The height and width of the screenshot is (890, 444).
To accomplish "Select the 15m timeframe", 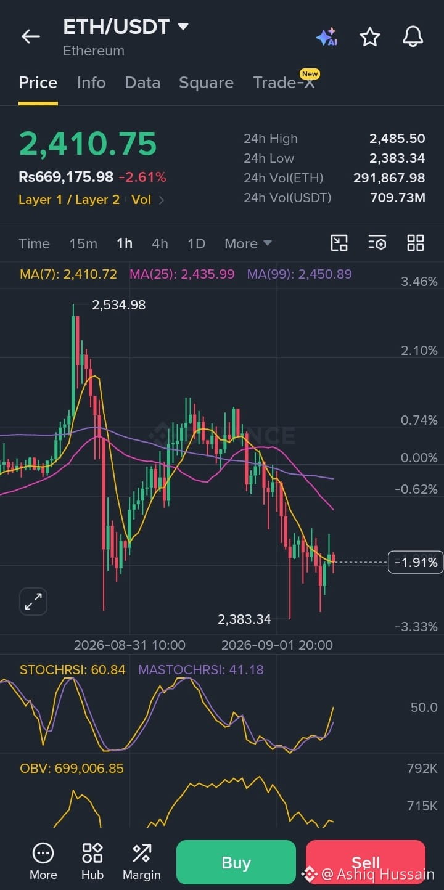I will point(83,243).
